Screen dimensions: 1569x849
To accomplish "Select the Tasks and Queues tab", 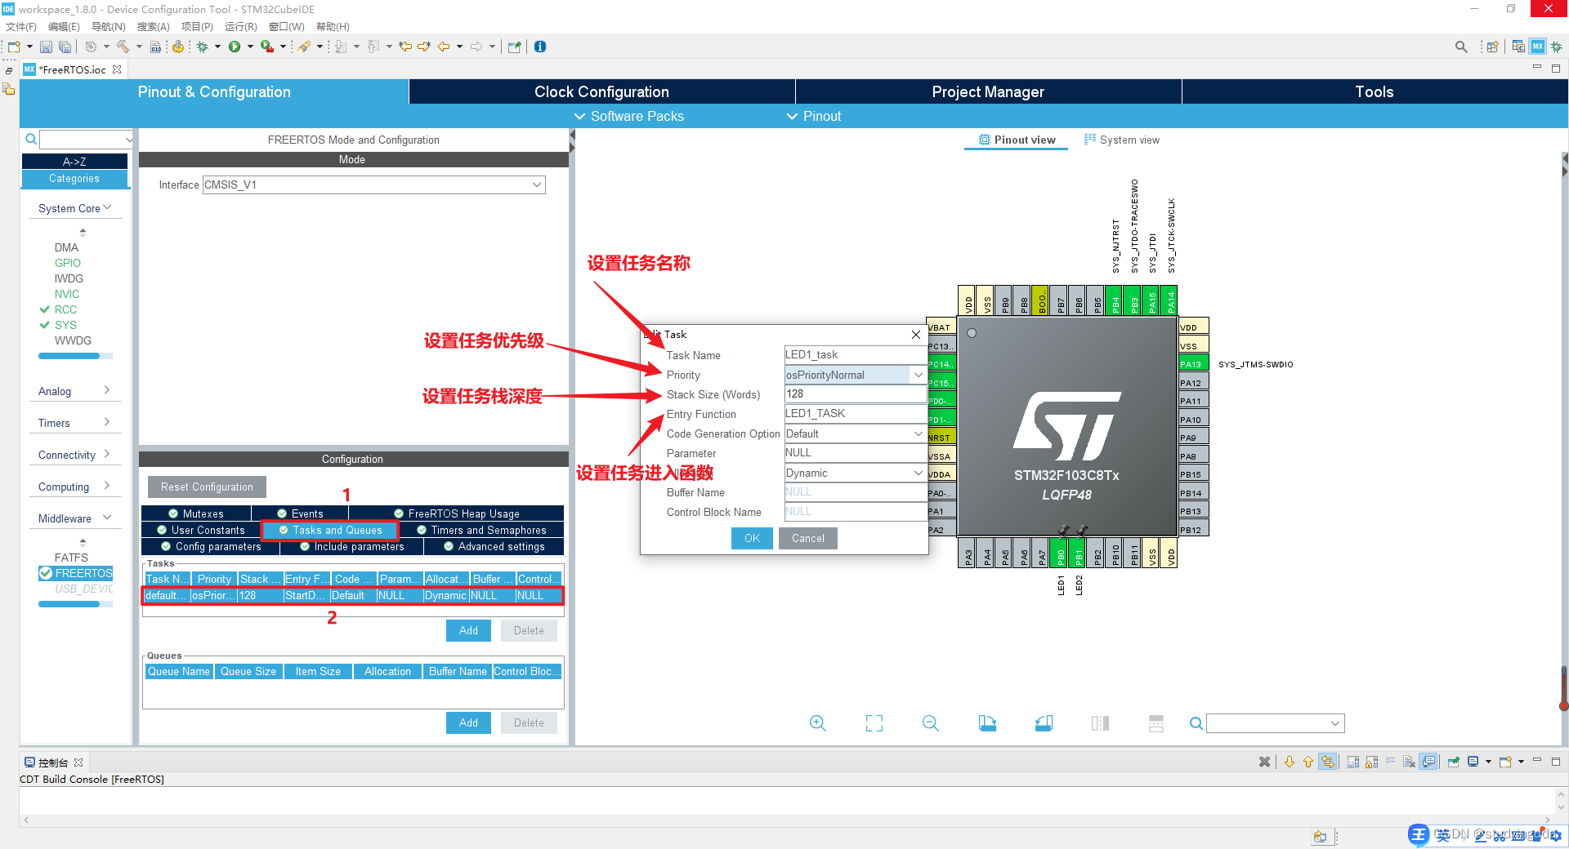I will tap(330, 530).
